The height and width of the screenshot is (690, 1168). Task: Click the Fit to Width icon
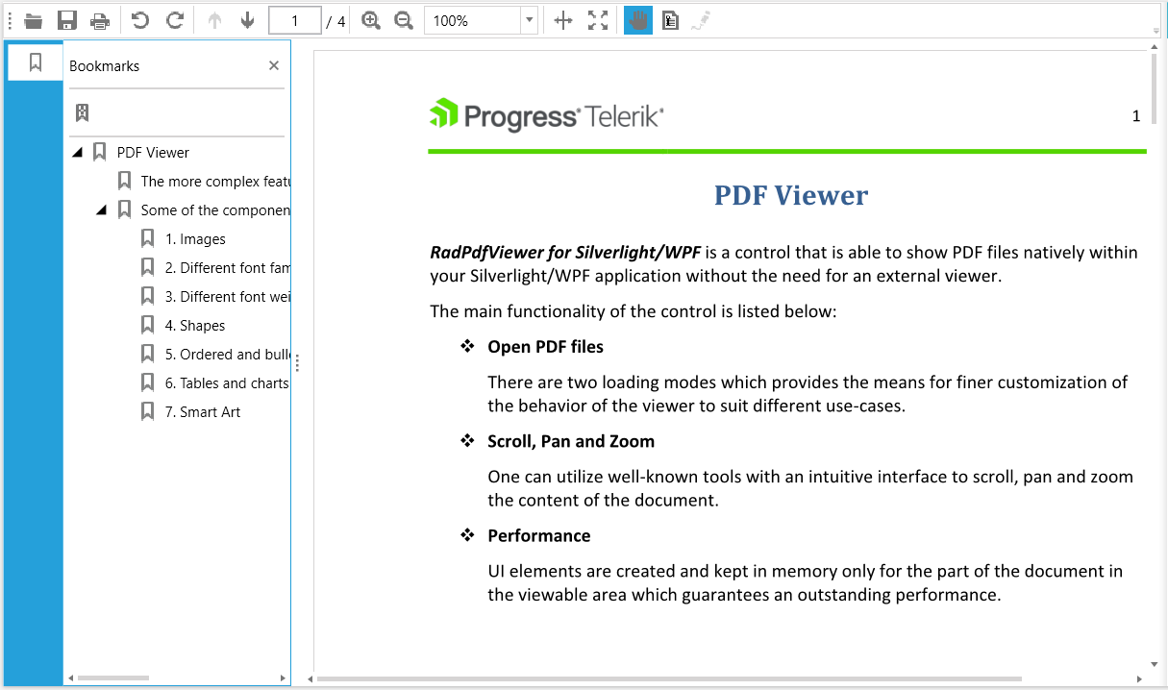click(x=563, y=19)
